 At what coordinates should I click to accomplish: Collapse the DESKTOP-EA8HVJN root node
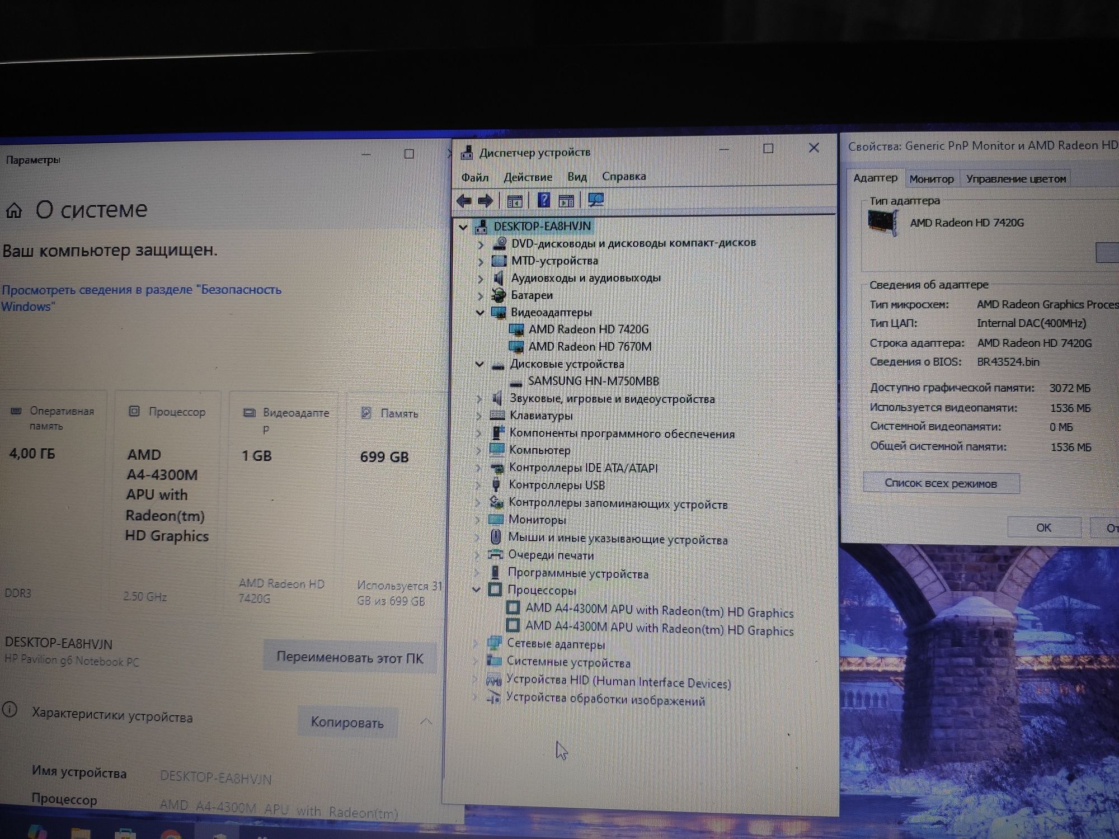coord(463,227)
